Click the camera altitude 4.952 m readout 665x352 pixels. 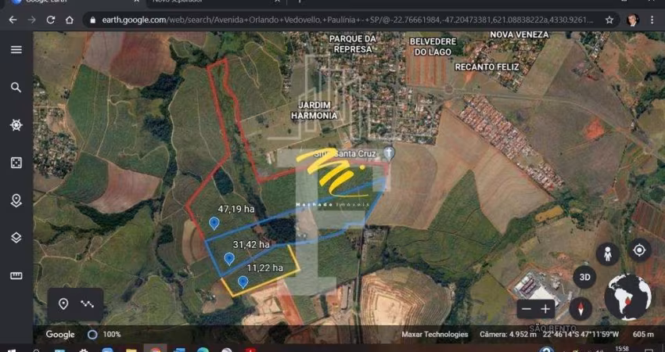click(x=508, y=334)
